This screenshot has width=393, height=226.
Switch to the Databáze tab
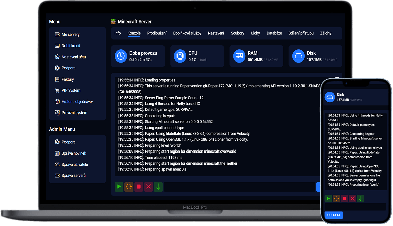click(x=274, y=33)
